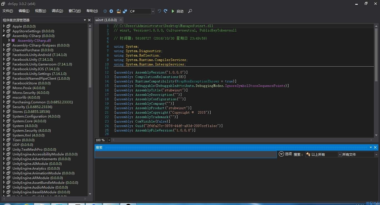Expand the Assembly-CSharp.dll module node
This screenshot has width=380, height=205.
pos(9,40)
